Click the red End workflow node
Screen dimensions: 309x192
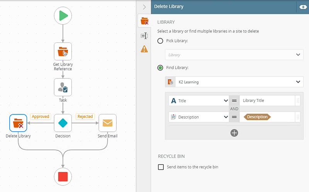click(x=63, y=177)
